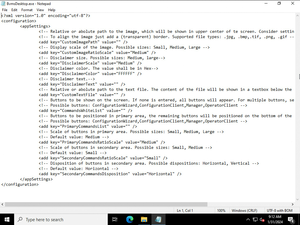This screenshot has height=225, width=300.
Task: Click the Notepad title bar icon
Action: [3, 4]
